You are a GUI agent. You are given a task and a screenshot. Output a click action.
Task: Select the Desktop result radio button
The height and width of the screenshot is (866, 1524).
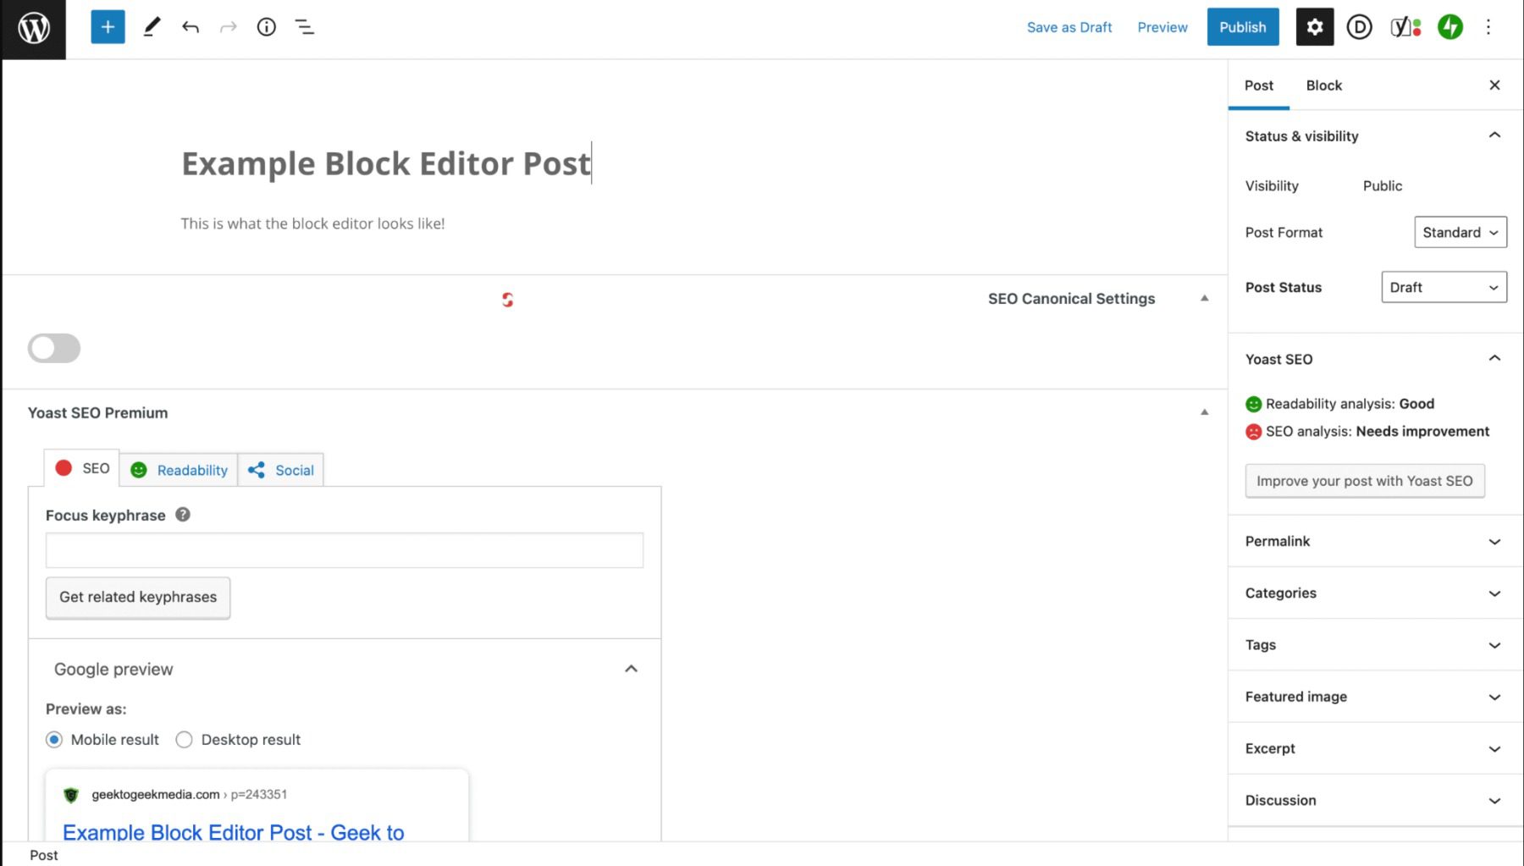coord(184,739)
